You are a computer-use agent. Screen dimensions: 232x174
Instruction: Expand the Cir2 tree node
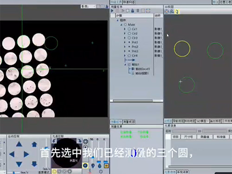pyautogui.click(x=125, y=33)
